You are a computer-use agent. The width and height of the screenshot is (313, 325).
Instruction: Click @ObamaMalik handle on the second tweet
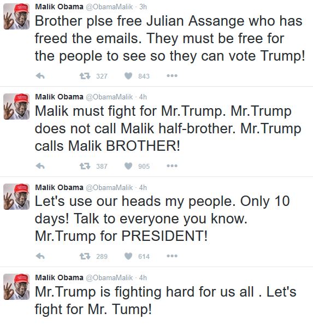click(109, 97)
